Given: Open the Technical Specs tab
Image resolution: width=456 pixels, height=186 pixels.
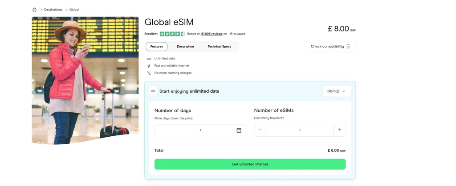Looking at the screenshot, I should [219, 46].
